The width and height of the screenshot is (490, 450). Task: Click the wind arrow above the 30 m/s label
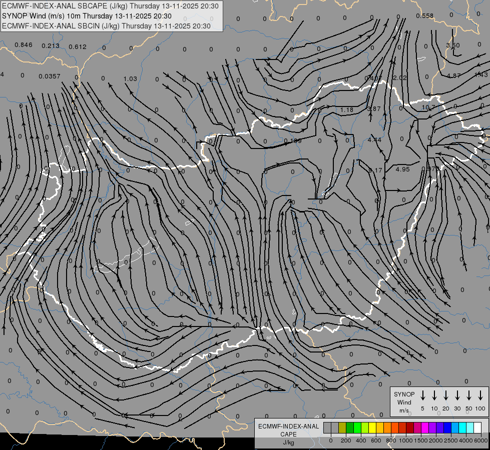(457, 395)
